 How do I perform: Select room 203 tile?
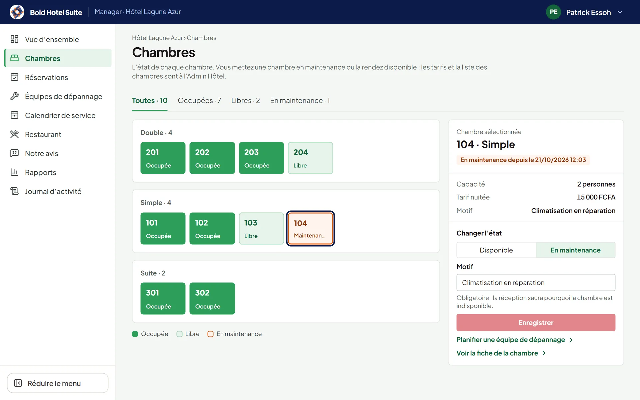[x=261, y=158]
